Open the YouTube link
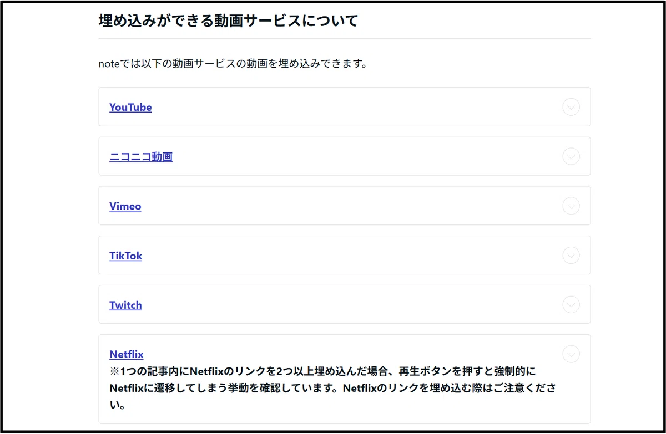 click(x=130, y=107)
